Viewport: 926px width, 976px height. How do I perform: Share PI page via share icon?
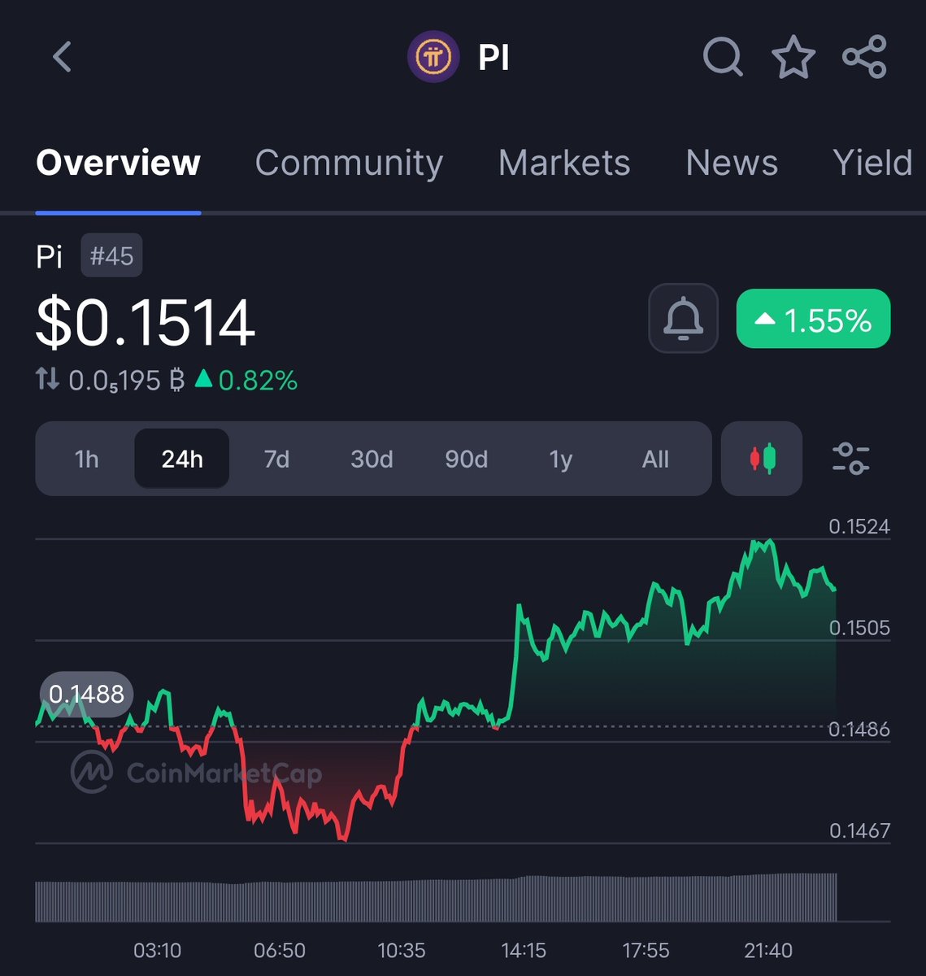(864, 58)
